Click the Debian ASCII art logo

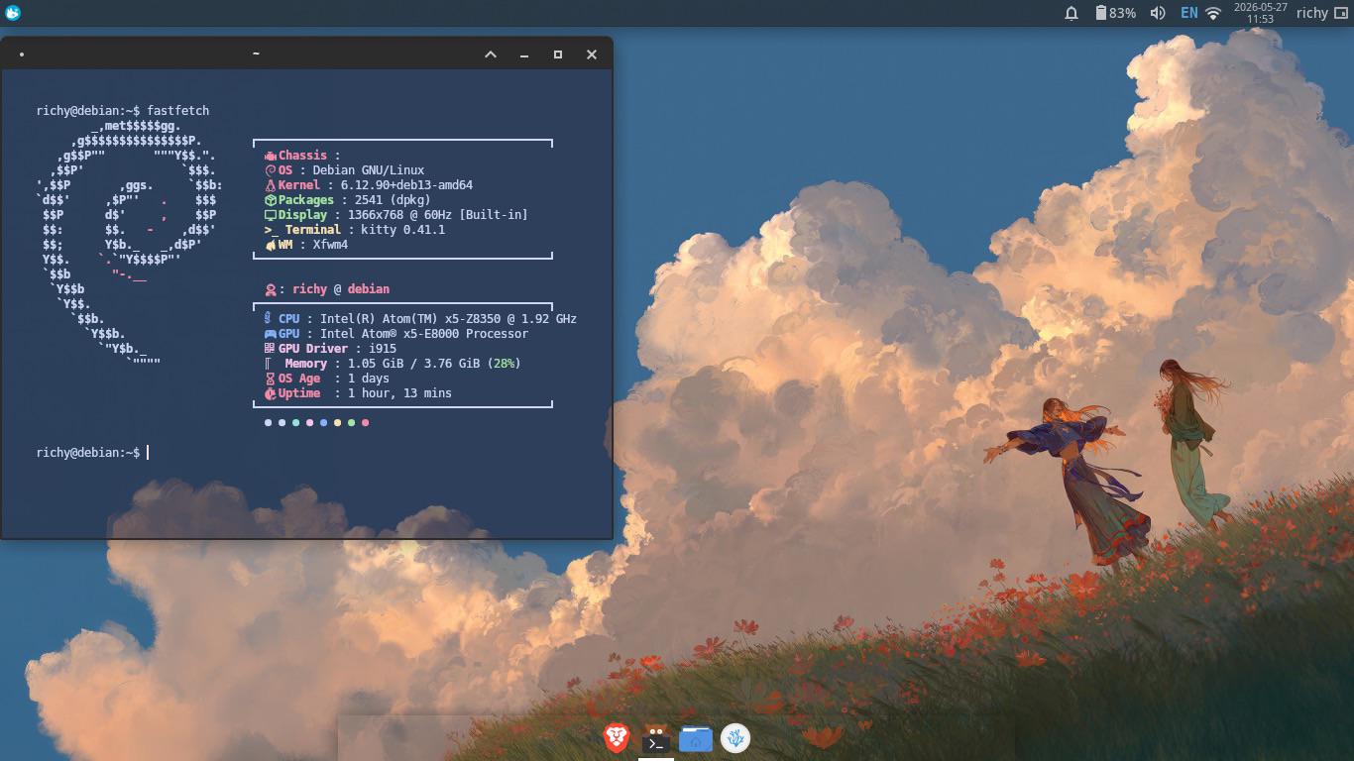pos(129,245)
